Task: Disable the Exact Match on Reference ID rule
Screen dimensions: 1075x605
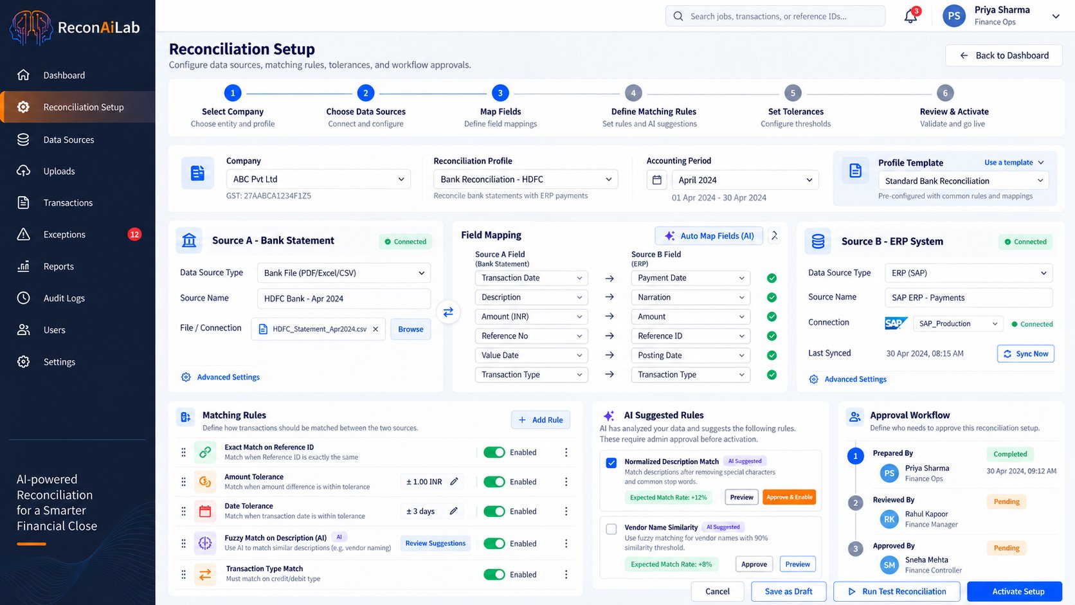Action: point(494,453)
